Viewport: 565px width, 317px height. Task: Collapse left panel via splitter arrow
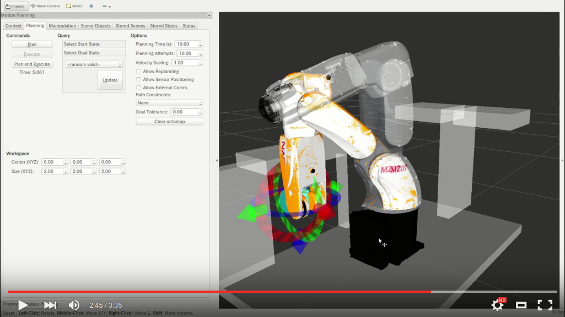tap(216, 161)
